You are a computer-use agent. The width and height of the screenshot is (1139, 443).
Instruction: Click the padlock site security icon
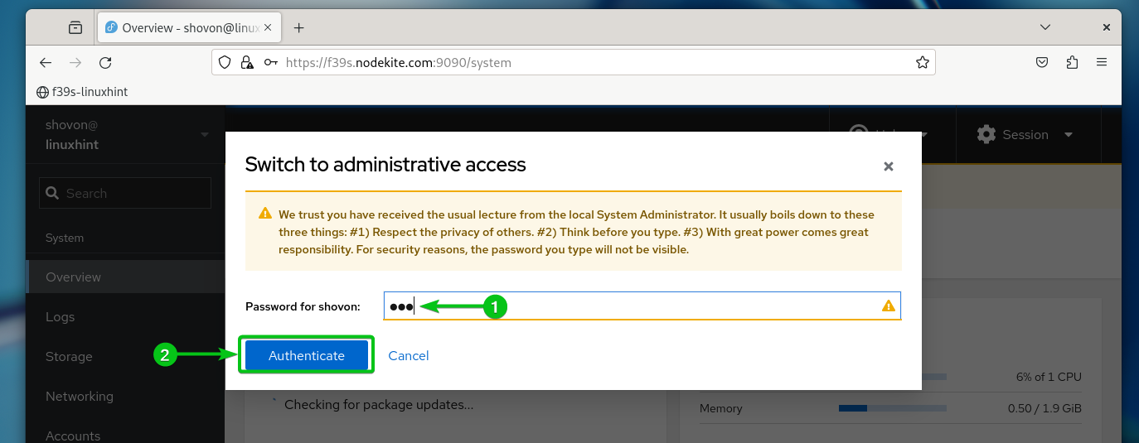coord(246,62)
